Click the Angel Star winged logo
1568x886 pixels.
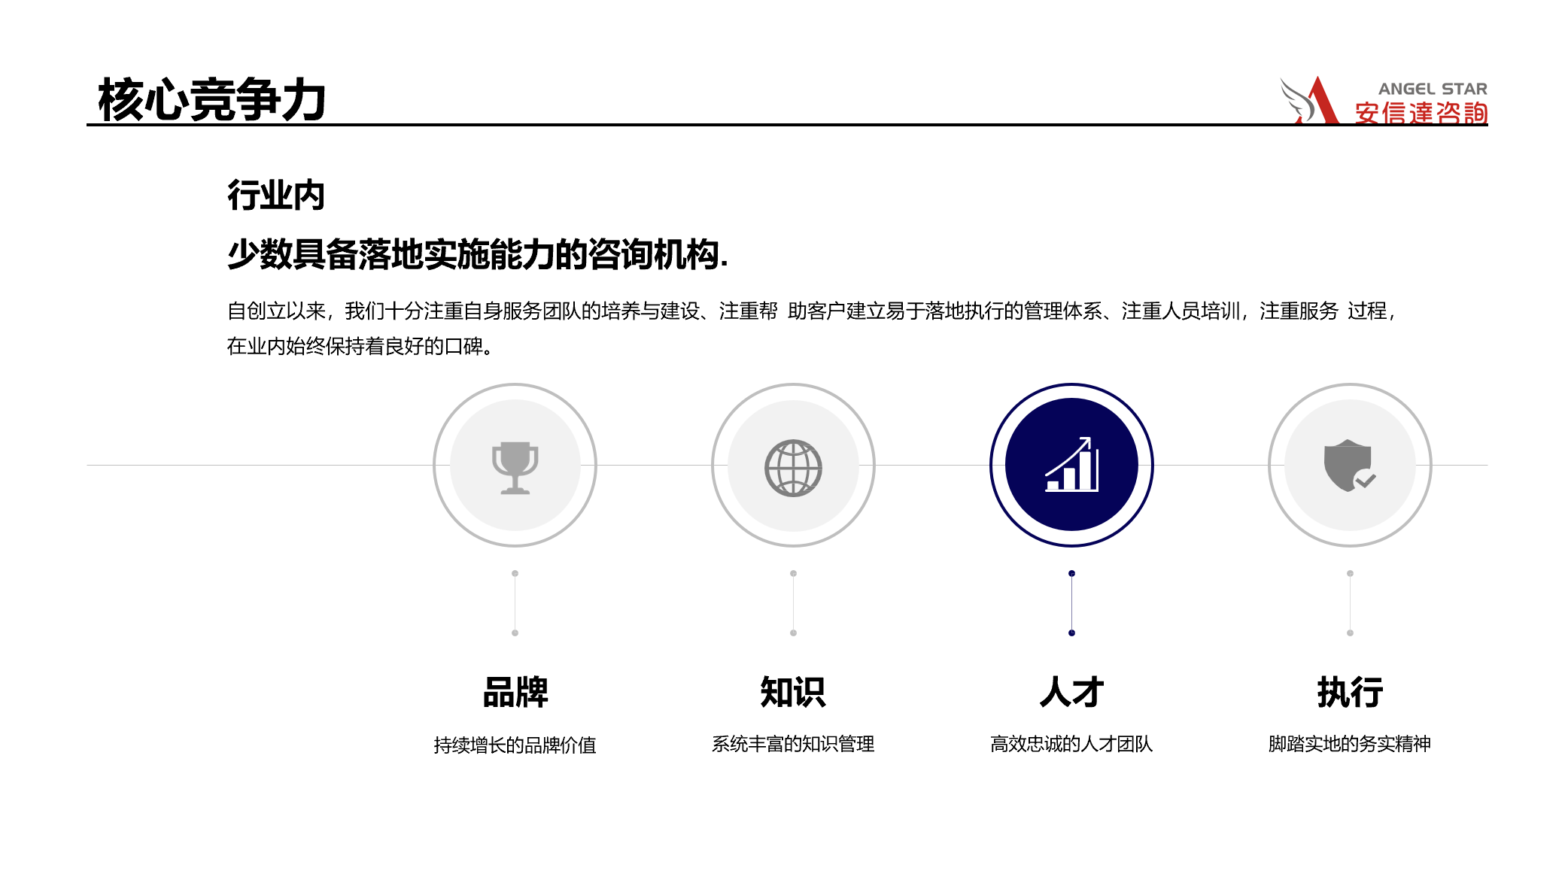pos(1309,100)
